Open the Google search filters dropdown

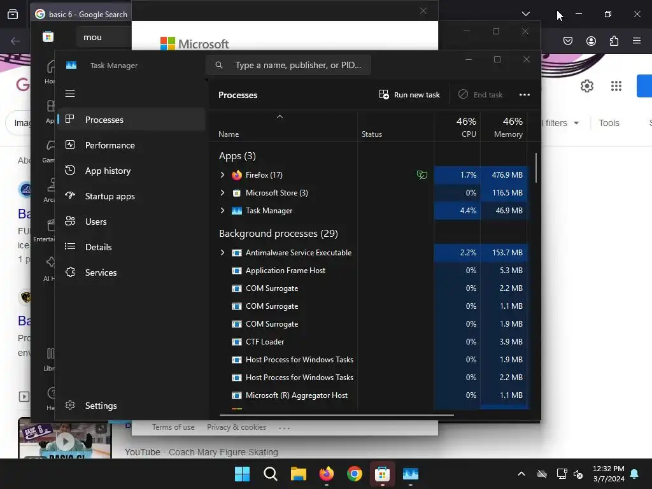pyautogui.click(x=560, y=123)
